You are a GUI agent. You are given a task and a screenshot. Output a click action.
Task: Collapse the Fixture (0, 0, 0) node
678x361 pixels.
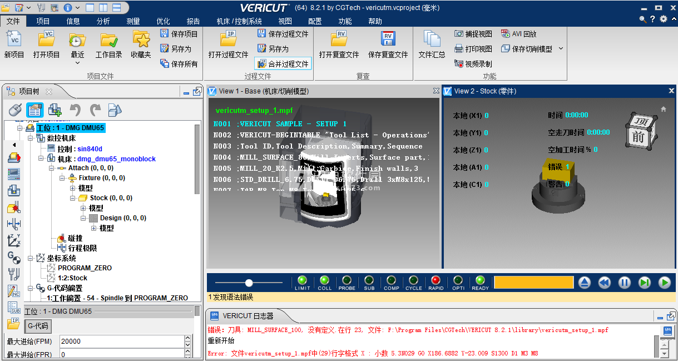[62, 178]
